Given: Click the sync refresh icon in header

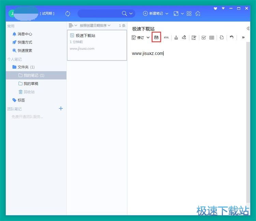Looking at the screenshot, I should click(68, 14).
